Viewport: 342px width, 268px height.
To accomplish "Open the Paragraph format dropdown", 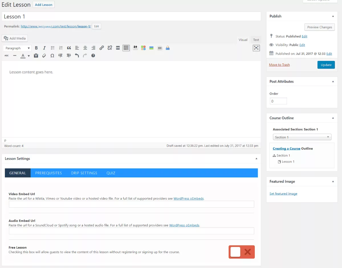I will click(17, 48).
